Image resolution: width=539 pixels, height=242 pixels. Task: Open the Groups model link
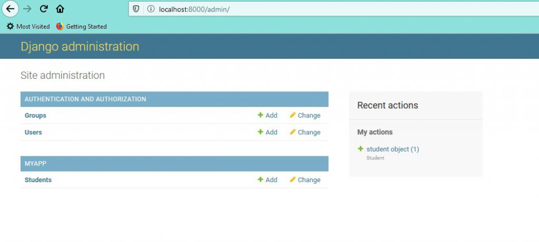click(x=35, y=115)
